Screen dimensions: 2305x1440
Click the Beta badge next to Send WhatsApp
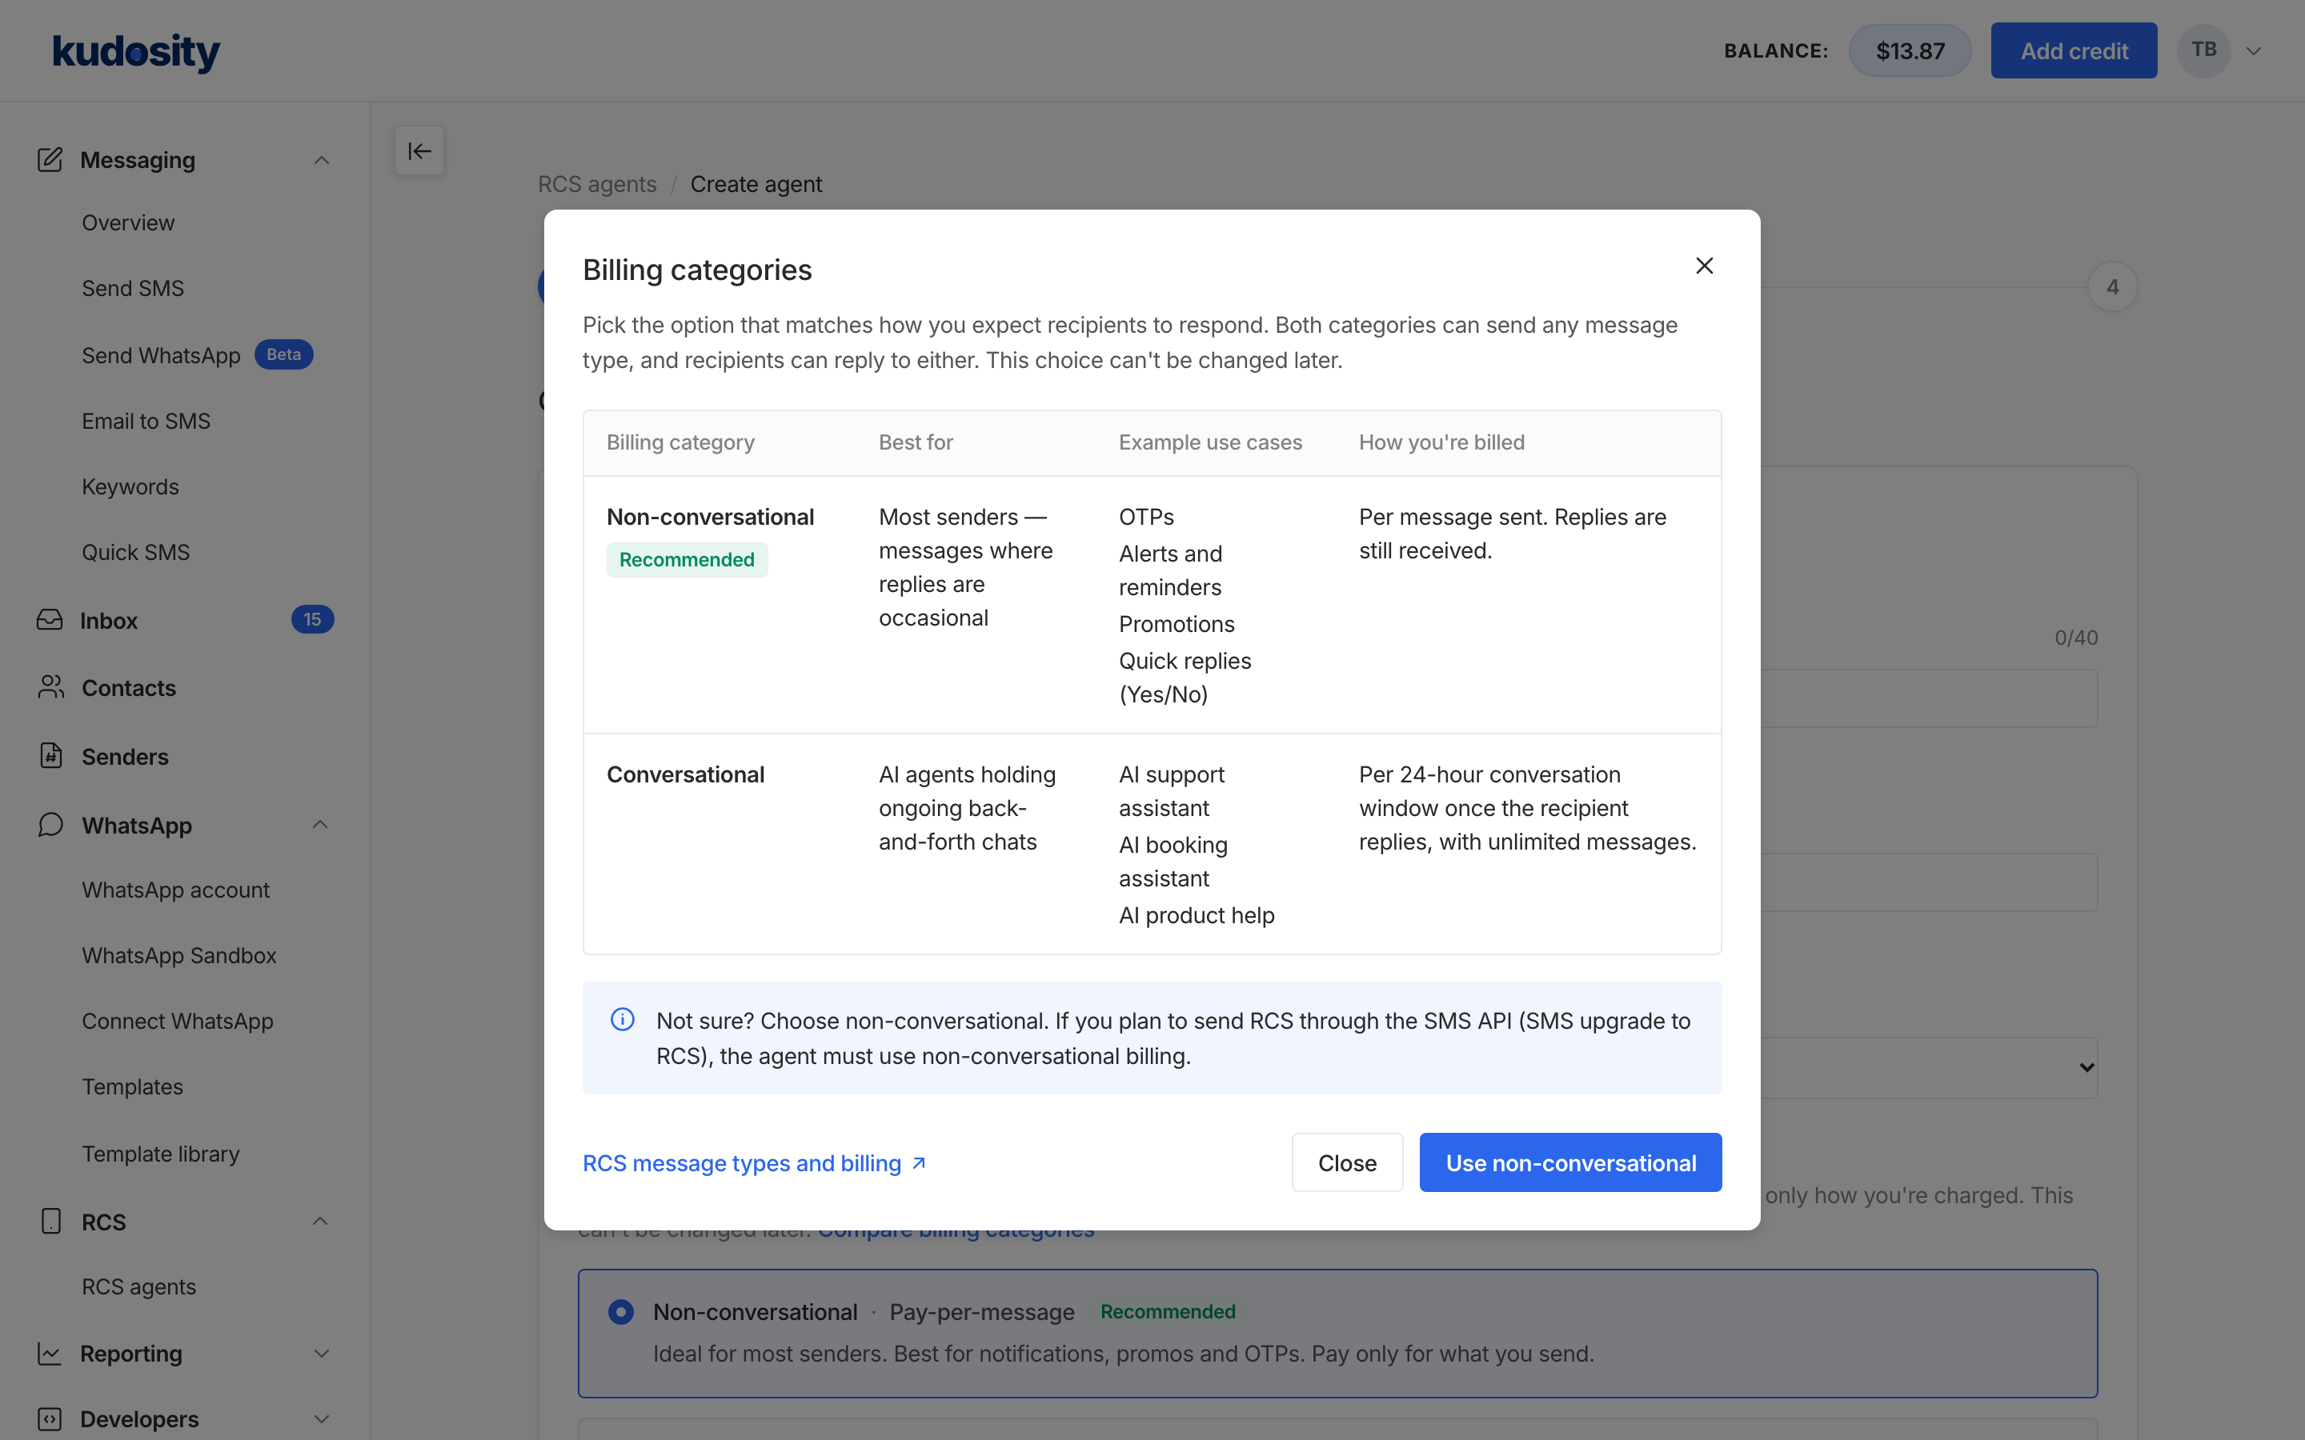[x=284, y=354]
